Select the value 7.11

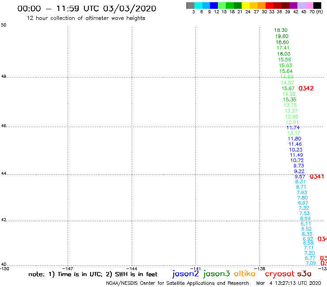coord(308,248)
